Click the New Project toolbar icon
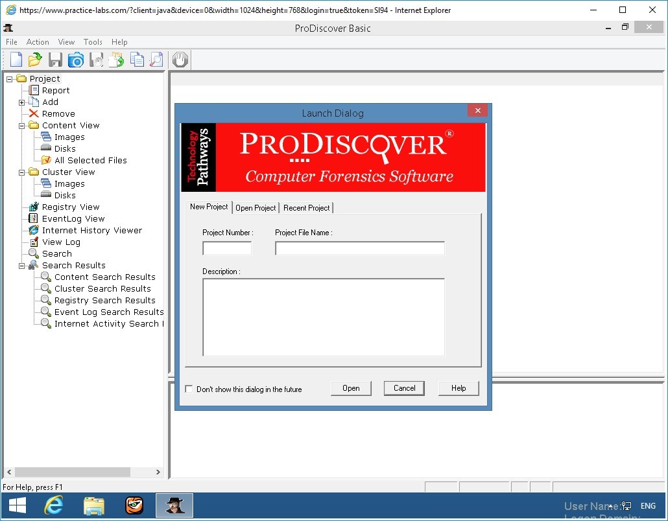 (16, 60)
